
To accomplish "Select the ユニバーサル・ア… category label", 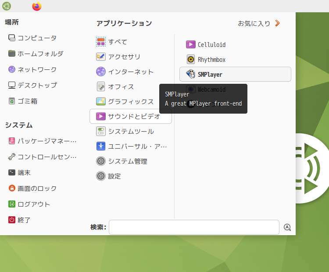I will pyautogui.click(x=137, y=146).
